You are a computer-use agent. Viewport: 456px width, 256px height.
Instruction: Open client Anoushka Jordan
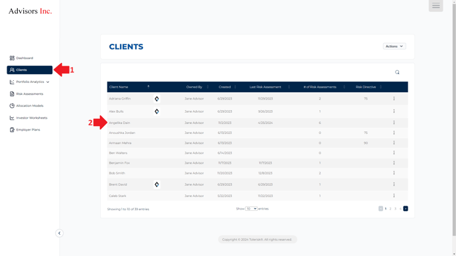122,133
